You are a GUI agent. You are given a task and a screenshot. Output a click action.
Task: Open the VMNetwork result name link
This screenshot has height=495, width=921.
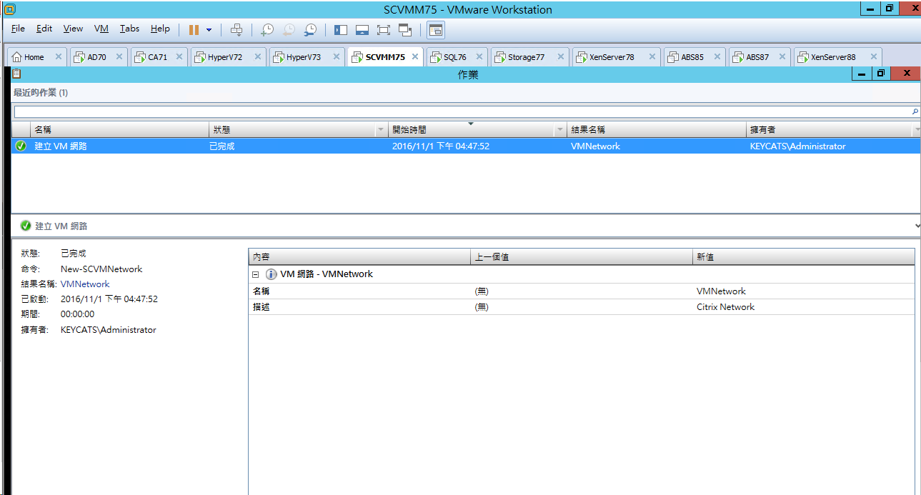85,284
